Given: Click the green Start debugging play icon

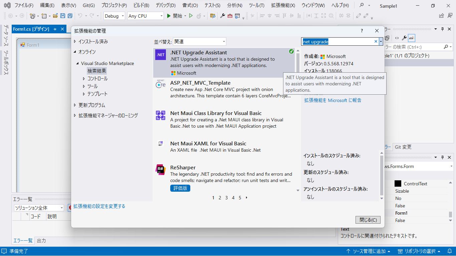Looking at the screenshot, I should pos(169,16).
